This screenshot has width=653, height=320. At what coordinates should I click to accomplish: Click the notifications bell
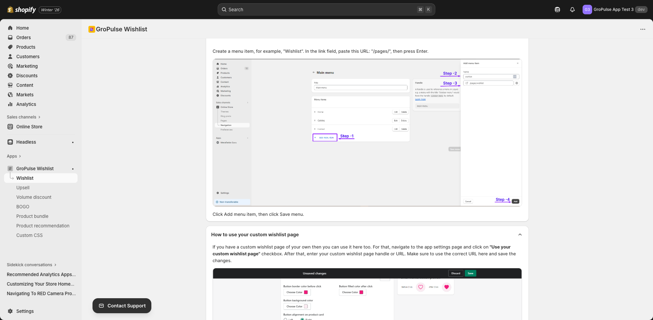tap(572, 10)
